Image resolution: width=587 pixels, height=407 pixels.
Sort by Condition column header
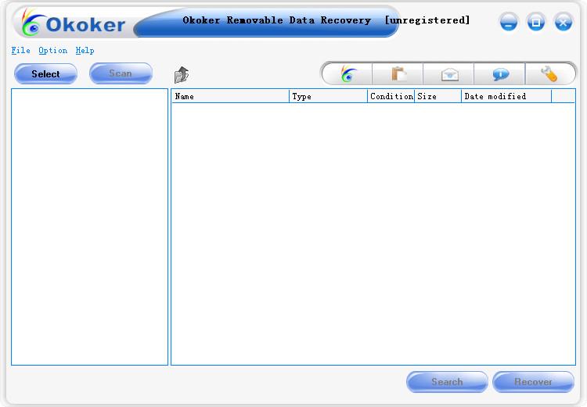click(391, 96)
